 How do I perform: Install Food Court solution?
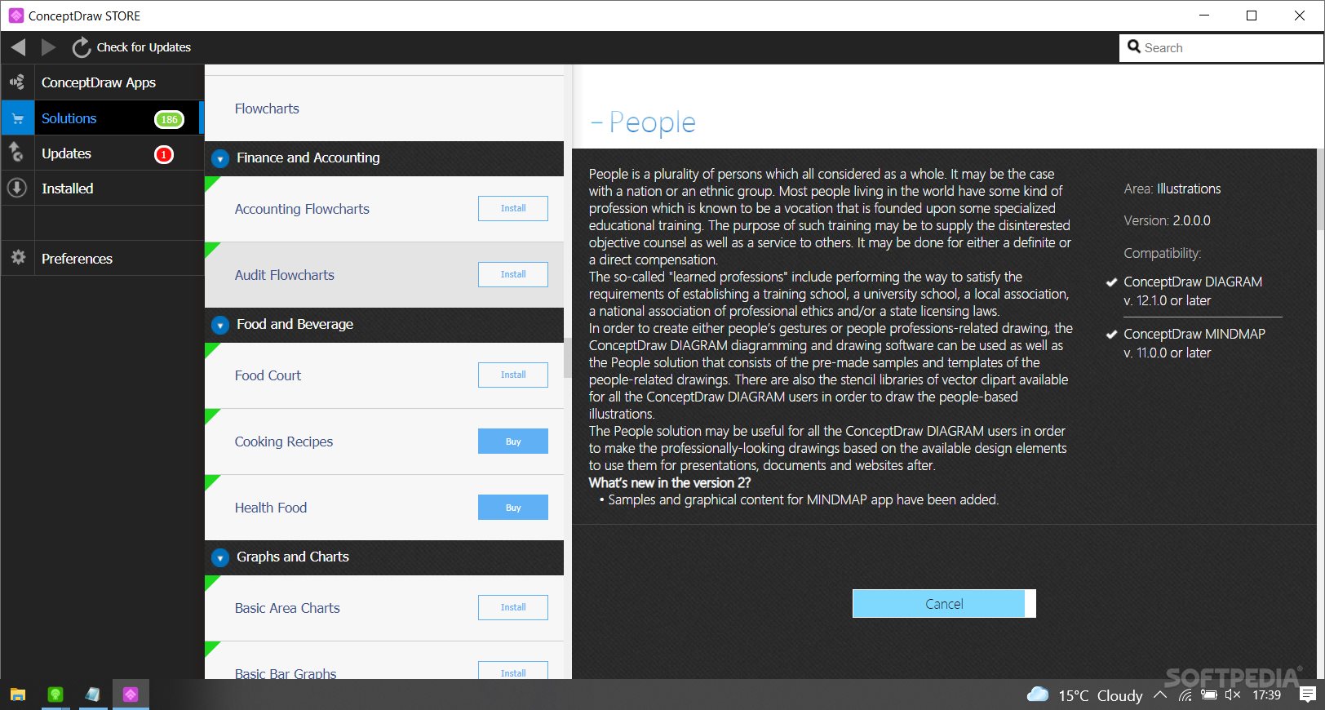(513, 375)
